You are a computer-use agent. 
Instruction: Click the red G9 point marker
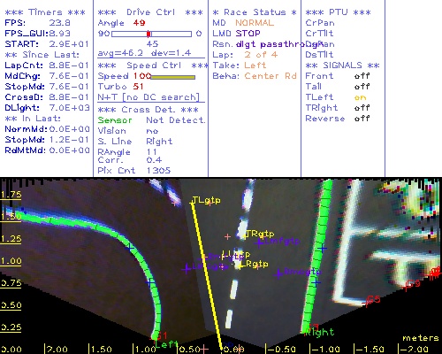tap(413, 284)
